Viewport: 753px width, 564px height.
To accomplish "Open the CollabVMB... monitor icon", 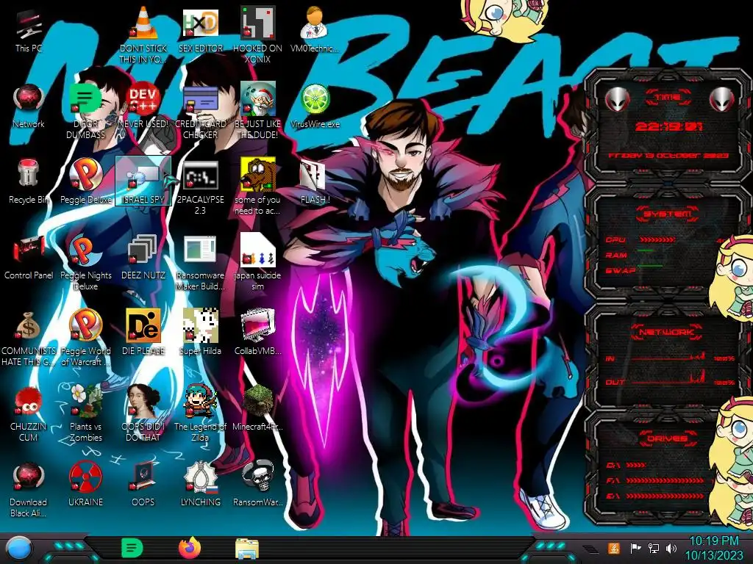I will pyautogui.click(x=257, y=333).
